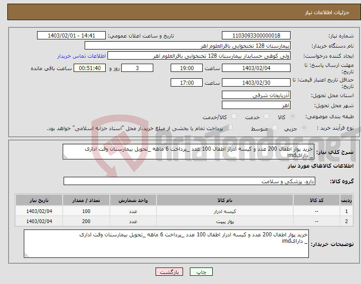The image size is (361, 284).
Task: Click the request creator field ولی کوهی
Action: tap(199, 56)
